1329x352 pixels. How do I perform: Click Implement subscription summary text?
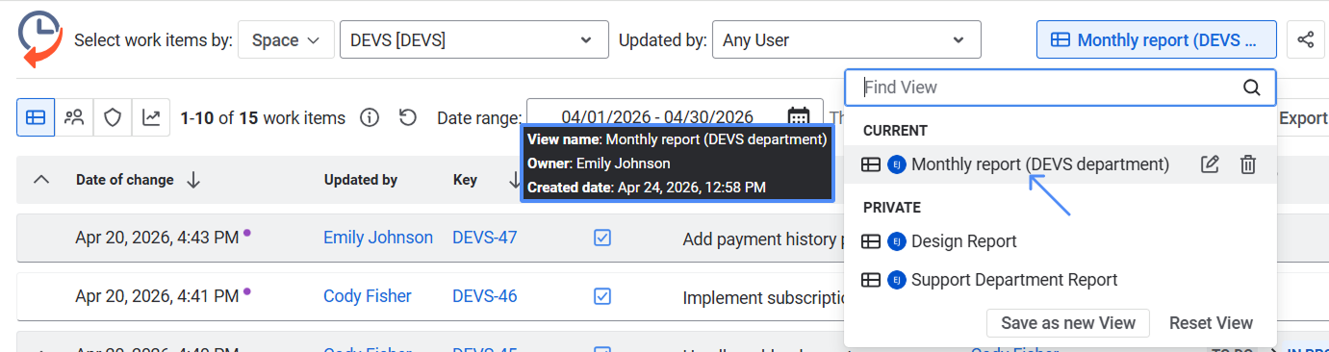tap(763, 297)
